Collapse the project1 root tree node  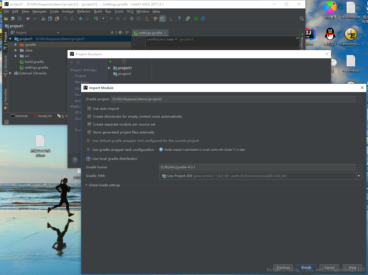(x=10, y=39)
